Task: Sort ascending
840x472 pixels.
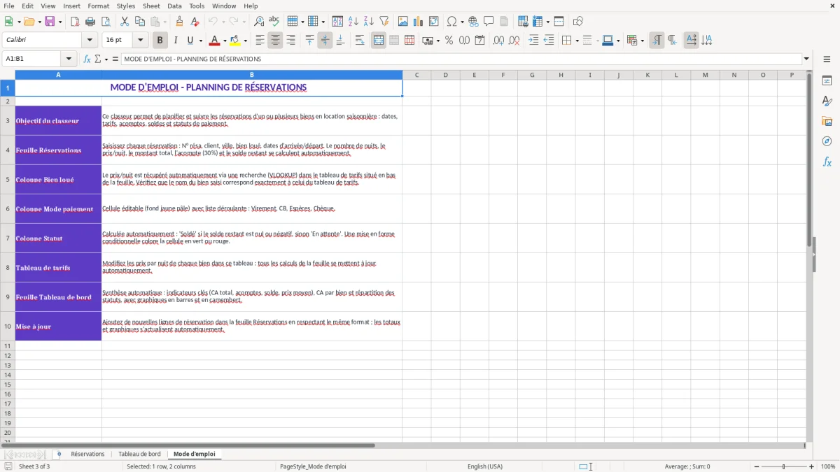Action: tap(353, 22)
